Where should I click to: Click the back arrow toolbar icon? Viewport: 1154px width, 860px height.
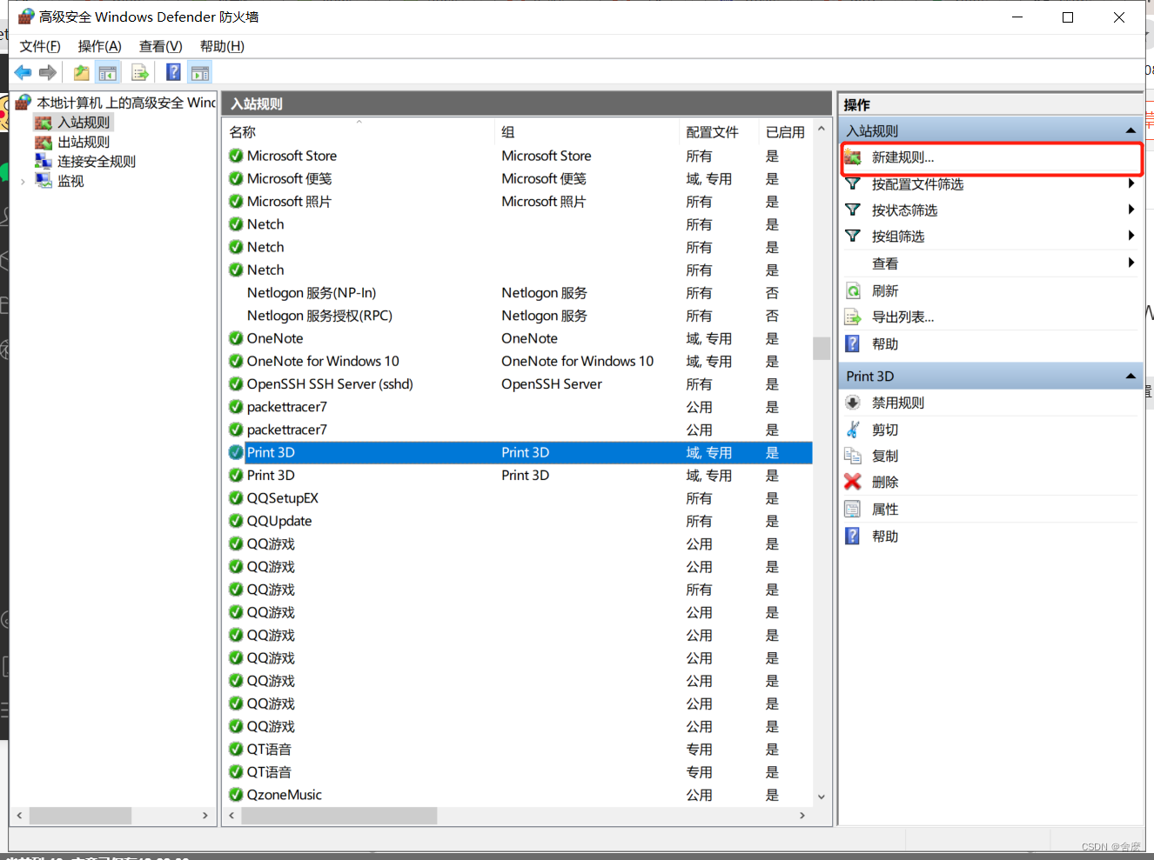click(x=23, y=73)
